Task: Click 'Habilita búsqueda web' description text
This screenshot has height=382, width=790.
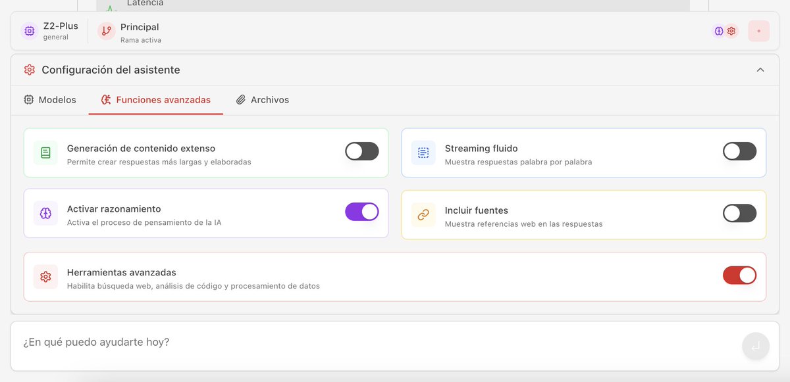Action: [194, 286]
